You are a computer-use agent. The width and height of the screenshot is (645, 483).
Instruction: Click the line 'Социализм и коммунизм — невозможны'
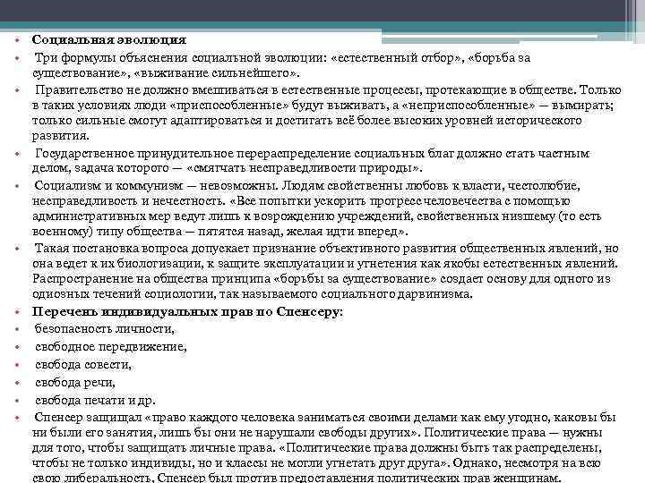307,185
